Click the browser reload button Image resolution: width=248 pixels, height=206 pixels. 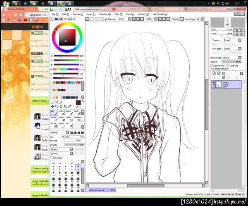[x=15, y=15]
